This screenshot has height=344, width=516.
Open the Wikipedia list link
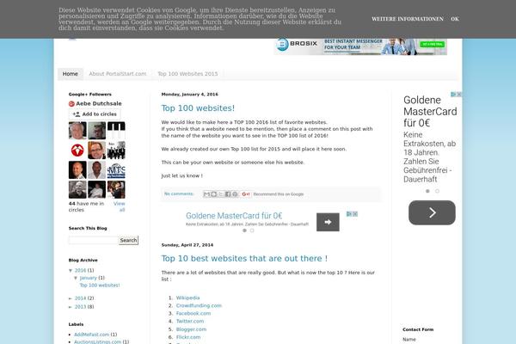tap(187, 298)
